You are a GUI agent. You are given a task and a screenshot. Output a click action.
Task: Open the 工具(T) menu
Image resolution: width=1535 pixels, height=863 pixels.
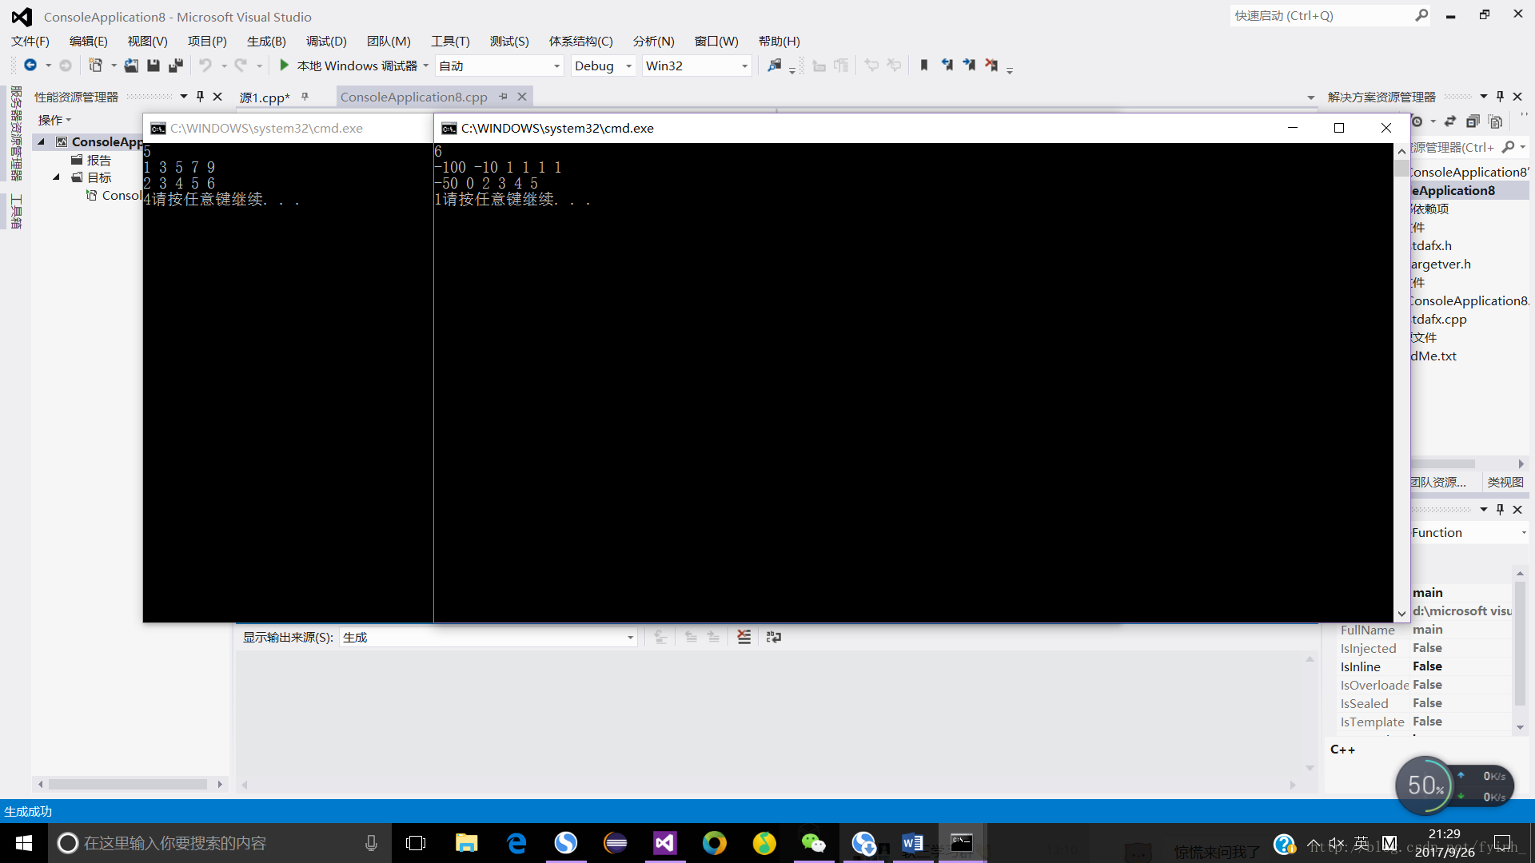[450, 41]
